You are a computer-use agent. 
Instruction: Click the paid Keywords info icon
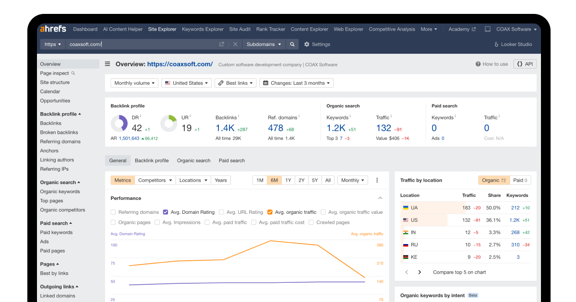455,116
